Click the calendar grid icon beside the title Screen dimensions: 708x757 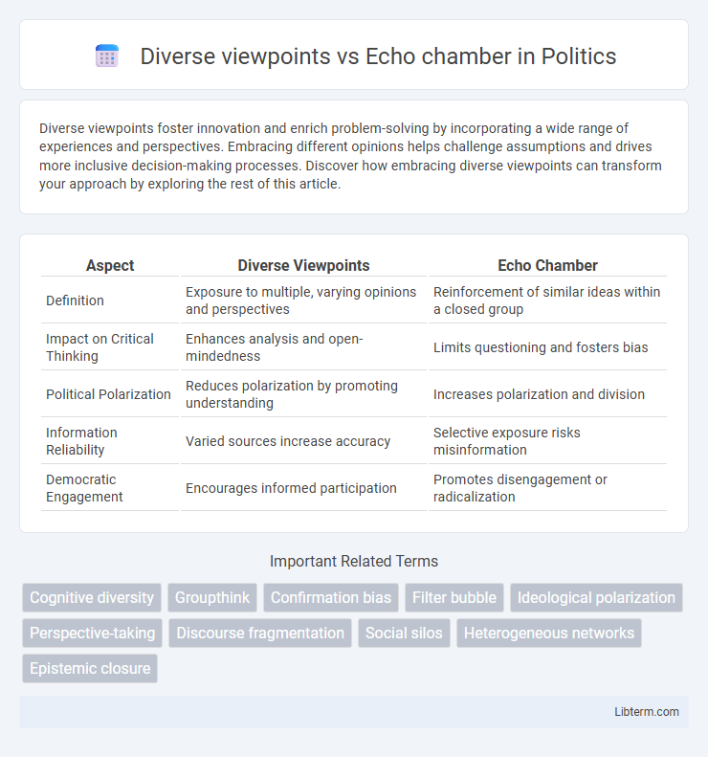tap(107, 56)
